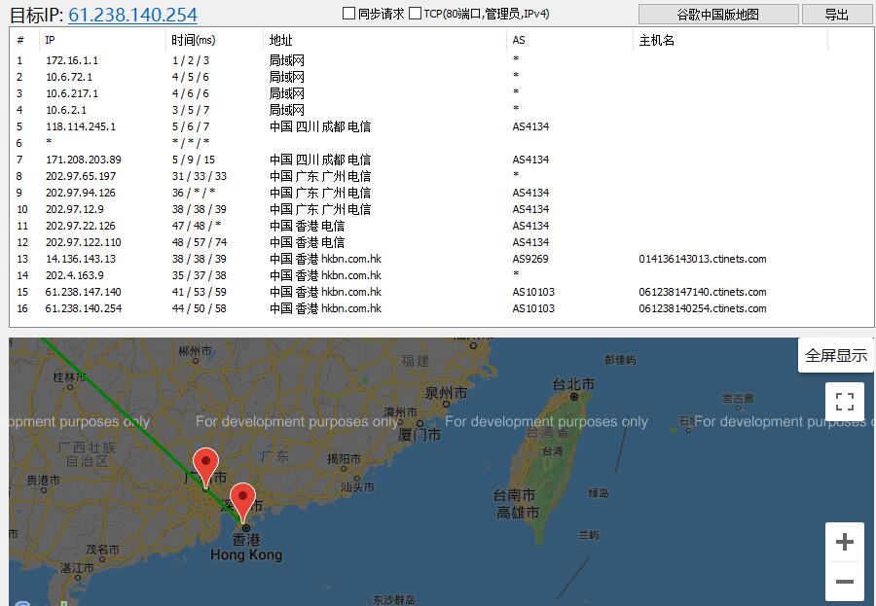This screenshot has height=606, width=876.
Task: Open the target IP link 61.238.140.254
Action: tap(132, 15)
